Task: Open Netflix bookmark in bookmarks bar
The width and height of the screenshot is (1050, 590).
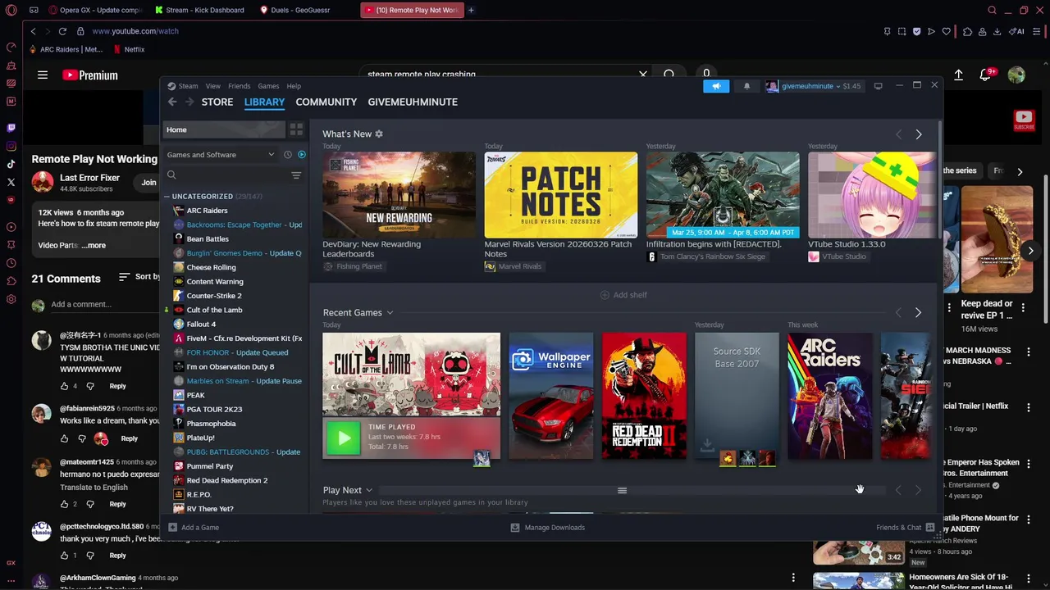Action: [x=129, y=49]
